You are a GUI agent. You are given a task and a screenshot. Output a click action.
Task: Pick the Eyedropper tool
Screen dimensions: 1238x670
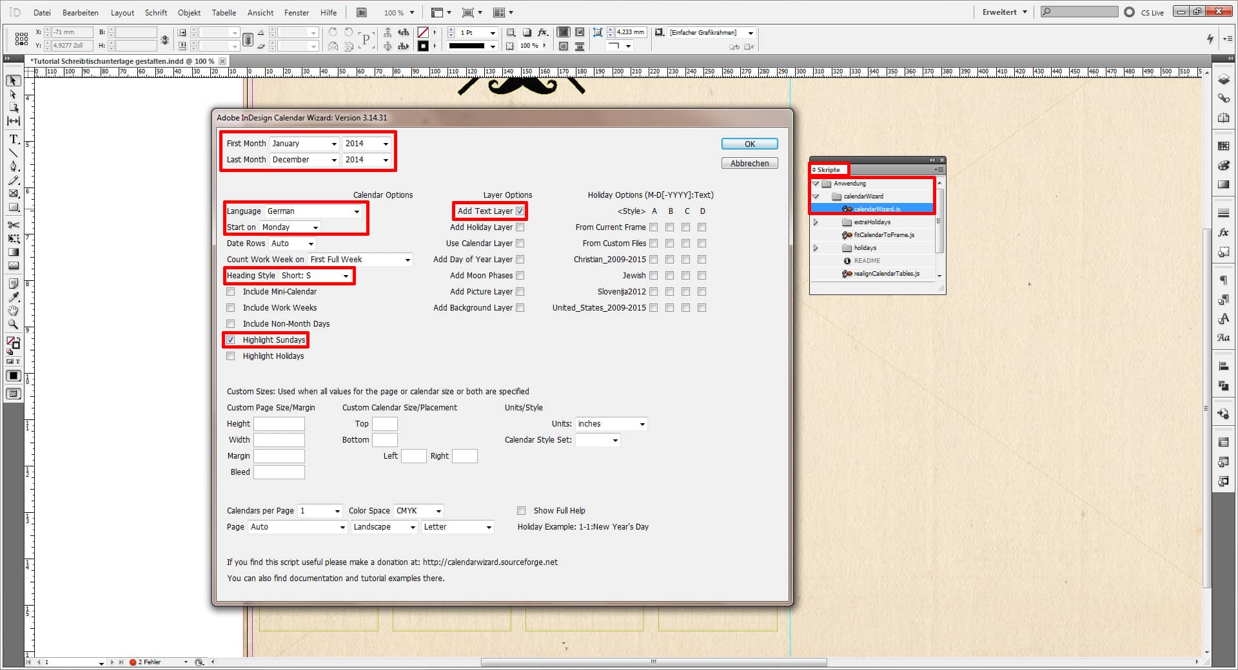point(13,298)
